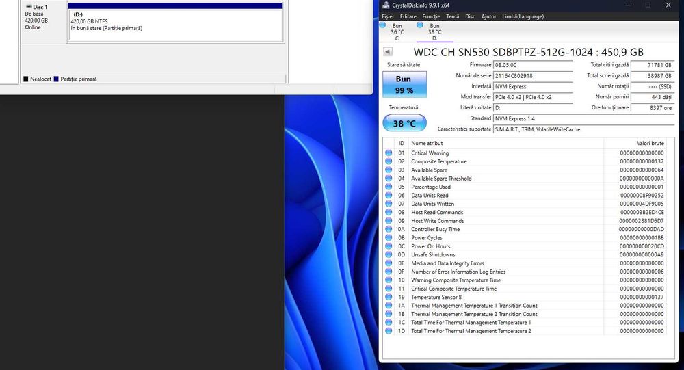Screen dimensions: 684x370
Task: Click status icon for Critical Composite Temperature Time
Action: (389, 289)
